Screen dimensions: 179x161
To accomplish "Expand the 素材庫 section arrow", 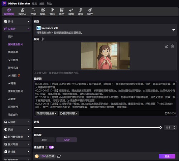I will (29, 152).
